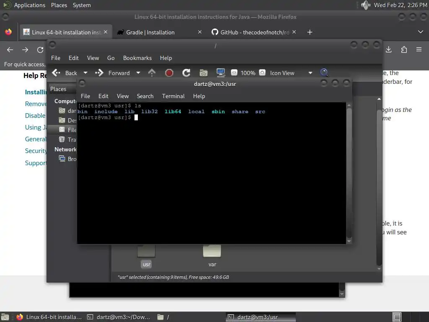Reload the Firefox page

point(40,50)
